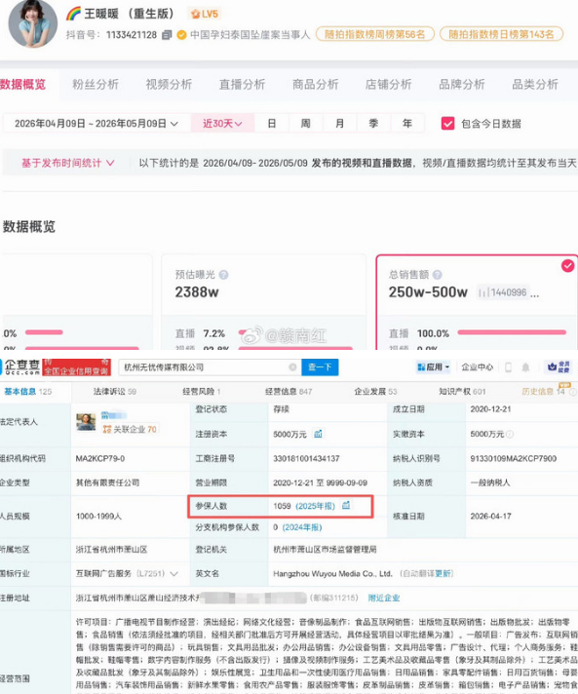Click 更新 link after English name
This screenshot has width=578, height=694.
443,573
